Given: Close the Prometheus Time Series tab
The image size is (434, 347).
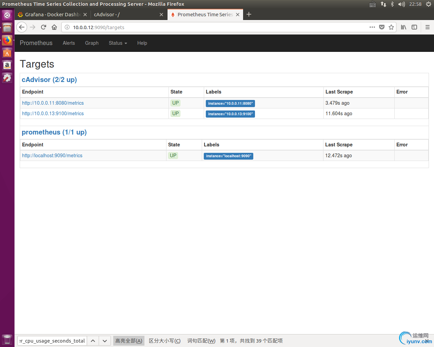Looking at the screenshot, I should [238, 15].
